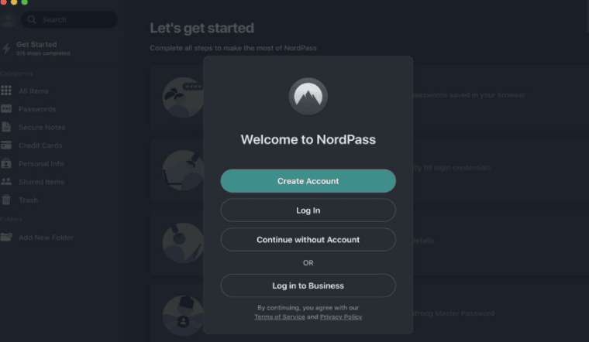Click 'Strong Master Password' step text
The image size is (589, 342).
(x=454, y=313)
